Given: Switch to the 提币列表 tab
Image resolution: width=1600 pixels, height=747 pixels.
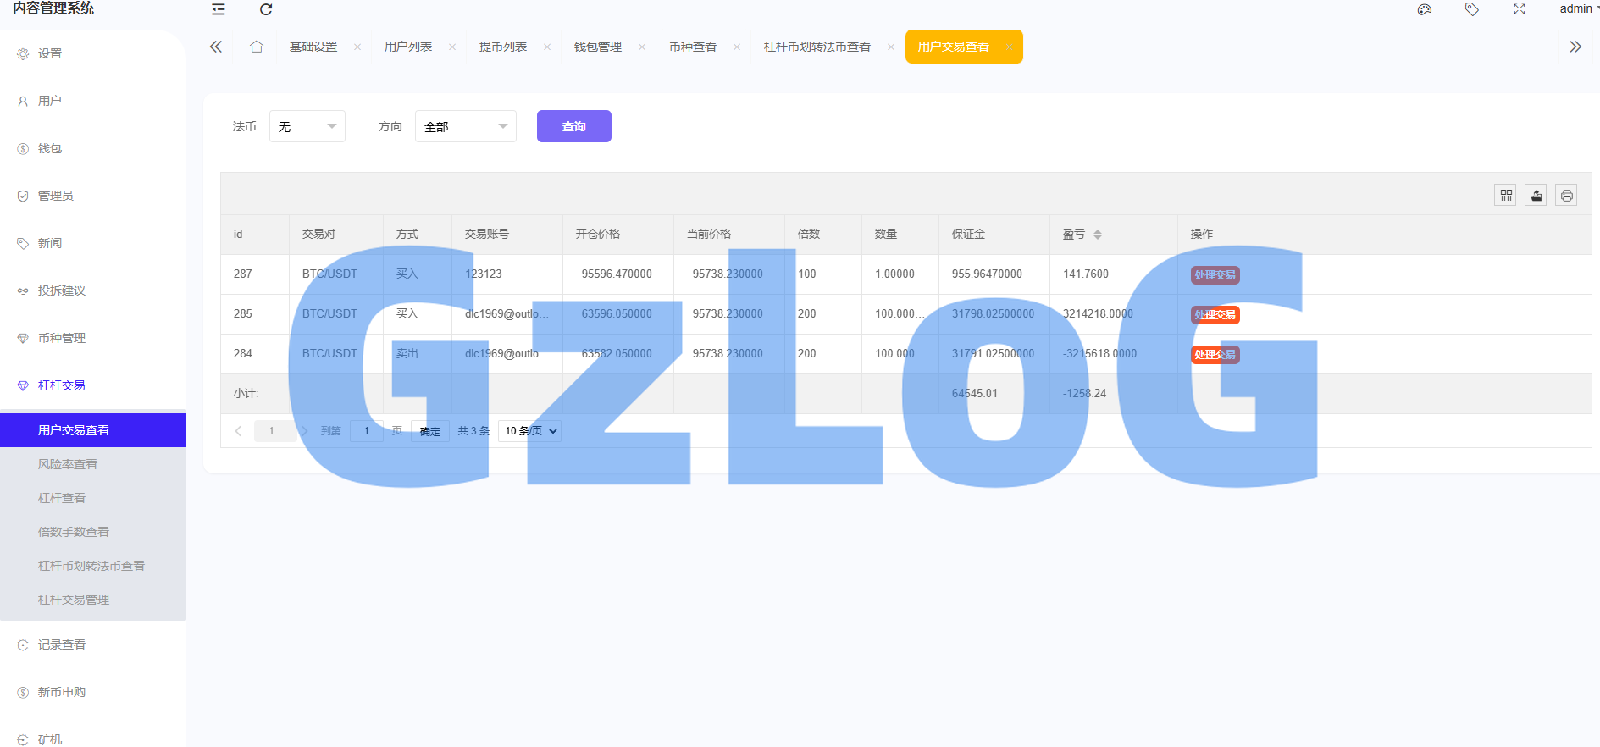Looking at the screenshot, I should click(502, 47).
